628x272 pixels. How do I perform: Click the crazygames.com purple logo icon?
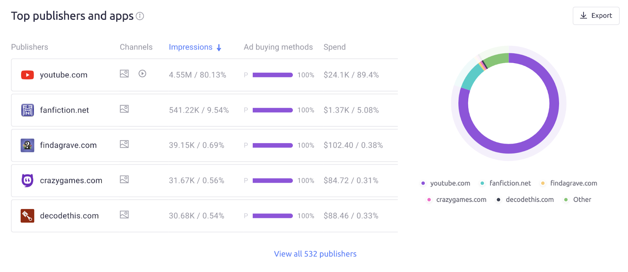tap(27, 180)
